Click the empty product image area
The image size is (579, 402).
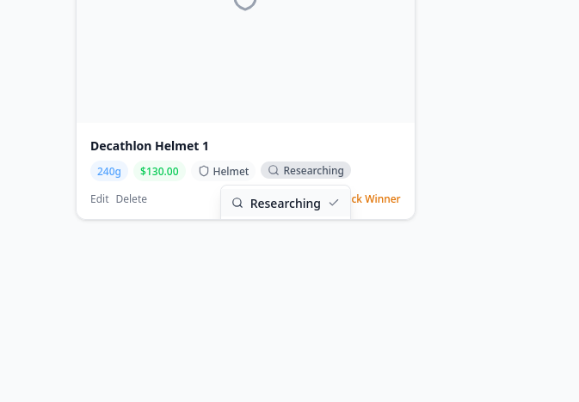pyautogui.click(x=245, y=69)
